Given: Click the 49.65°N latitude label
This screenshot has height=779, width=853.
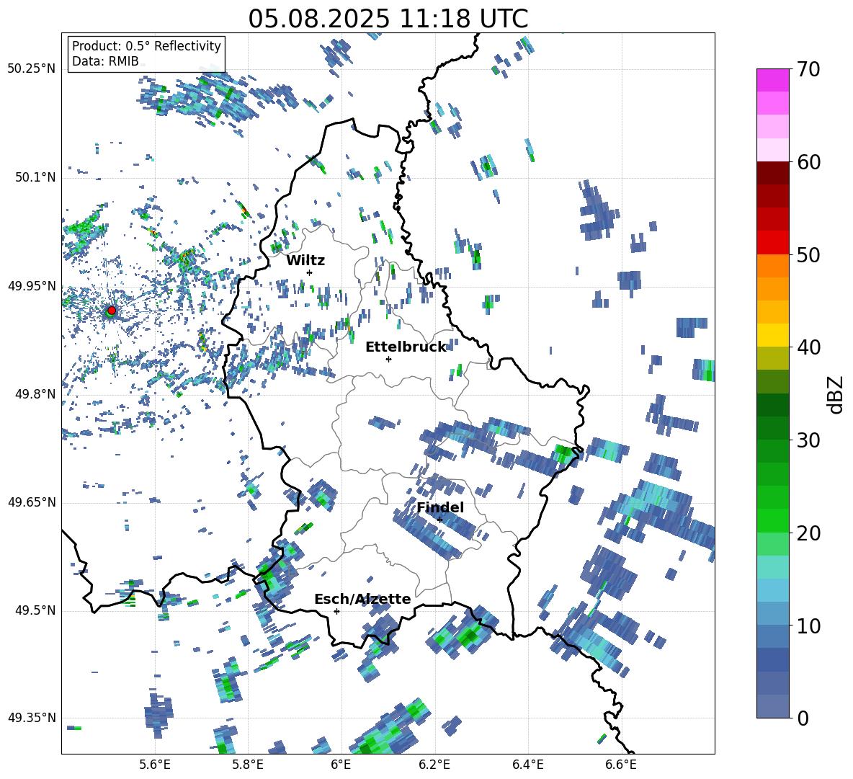Looking at the screenshot, I should tap(32, 502).
